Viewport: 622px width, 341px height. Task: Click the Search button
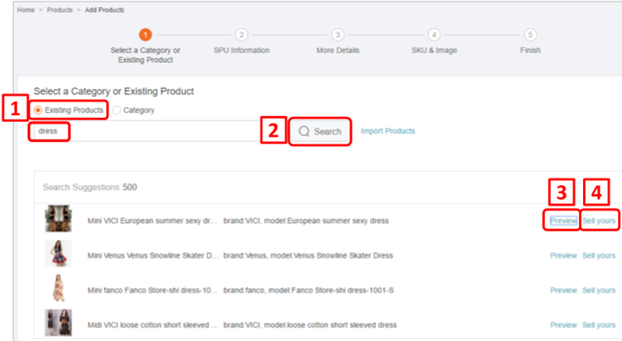(320, 131)
